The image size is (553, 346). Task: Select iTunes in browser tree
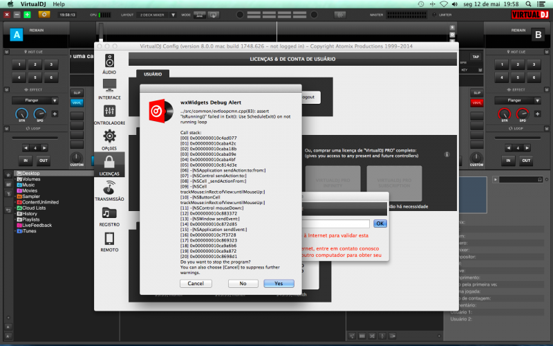pos(29,231)
